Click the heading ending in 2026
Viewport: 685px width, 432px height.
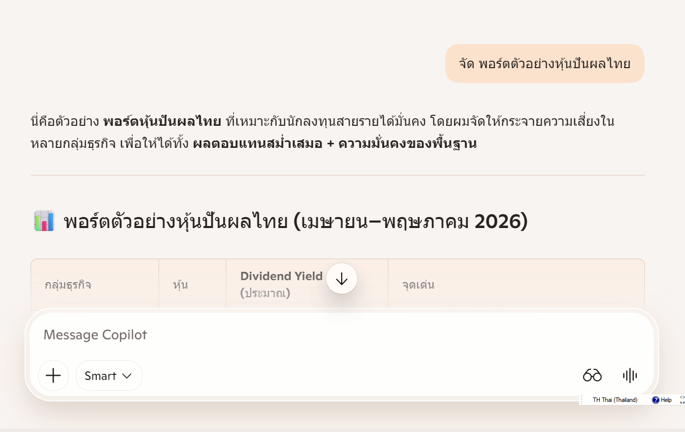click(296, 222)
